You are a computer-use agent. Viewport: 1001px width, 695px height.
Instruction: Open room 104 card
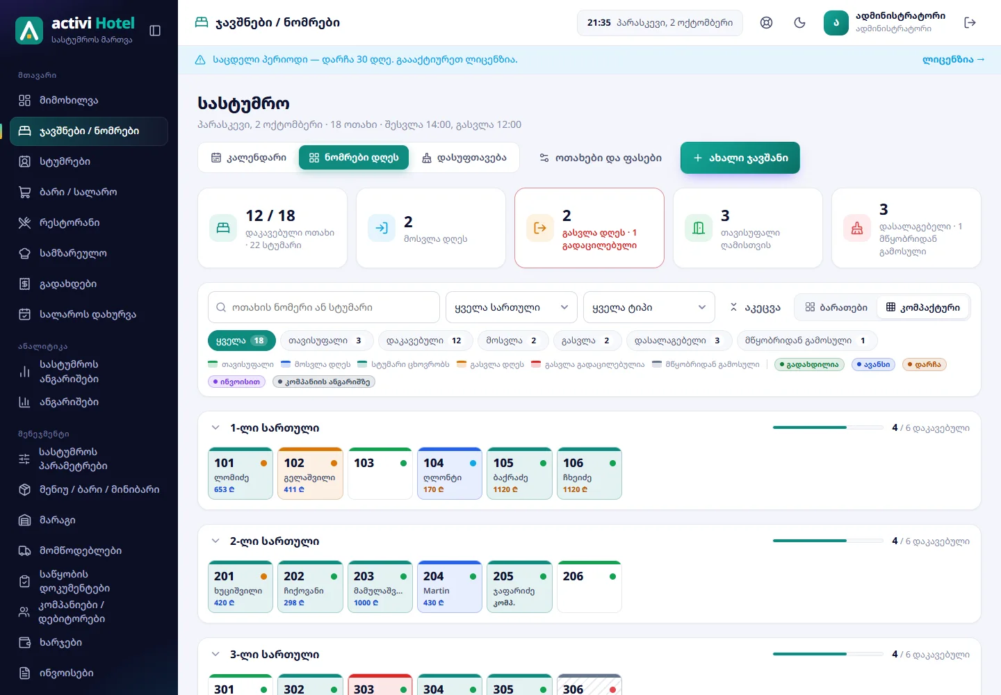(x=450, y=473)
